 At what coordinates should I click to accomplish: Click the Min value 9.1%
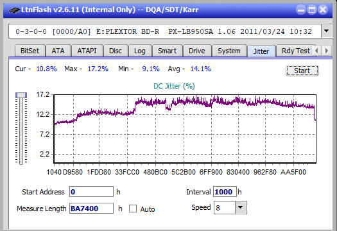click(151, 69)
